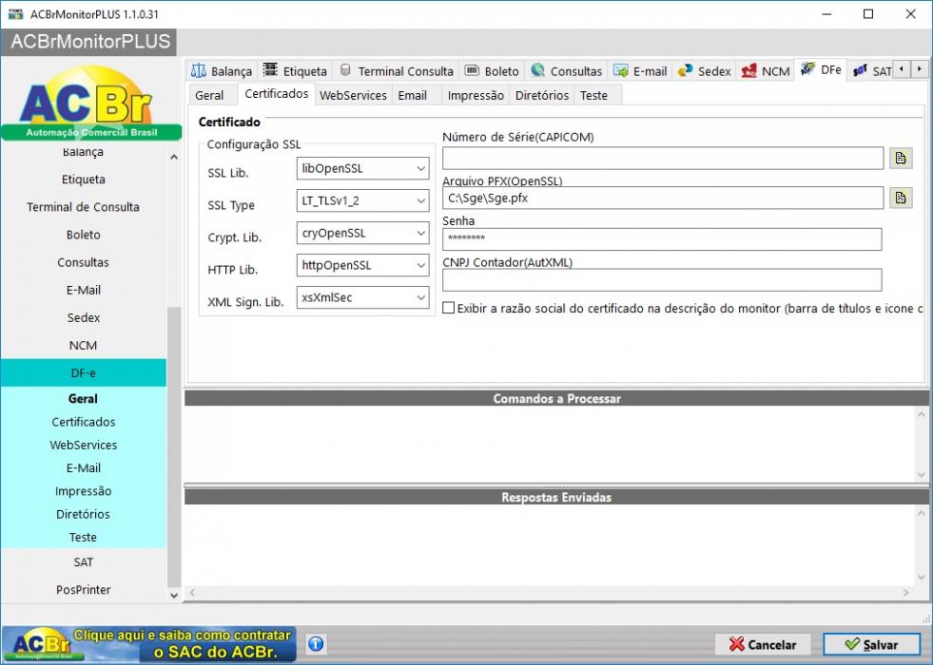Screen dimensions: 933x665
Task: Click the highlighted DF-e sidebar item
Action: [84, 372]
